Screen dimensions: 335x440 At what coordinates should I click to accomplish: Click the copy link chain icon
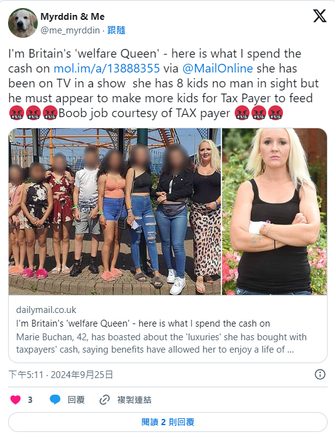105,400
